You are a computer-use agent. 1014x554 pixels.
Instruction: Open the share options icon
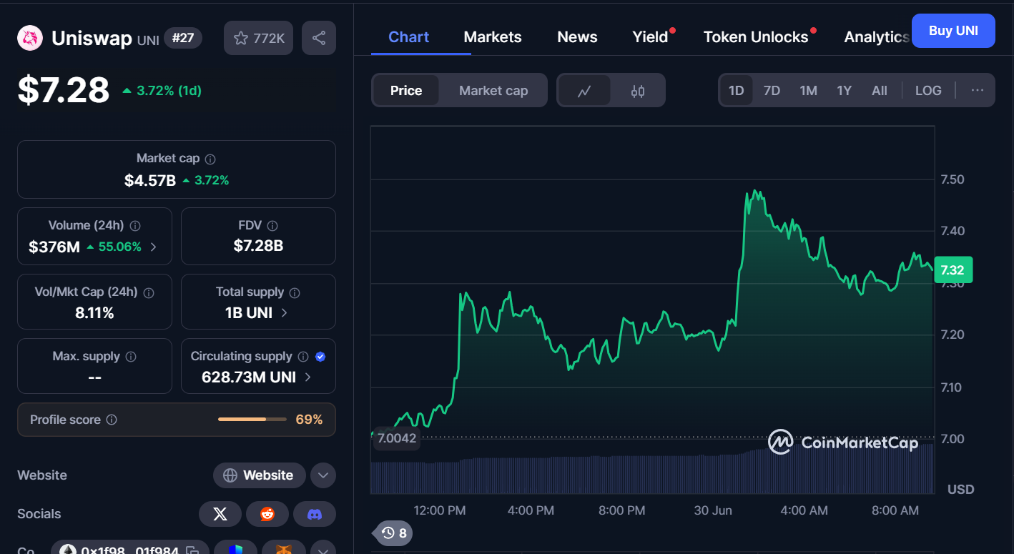[x=319, y=38]
